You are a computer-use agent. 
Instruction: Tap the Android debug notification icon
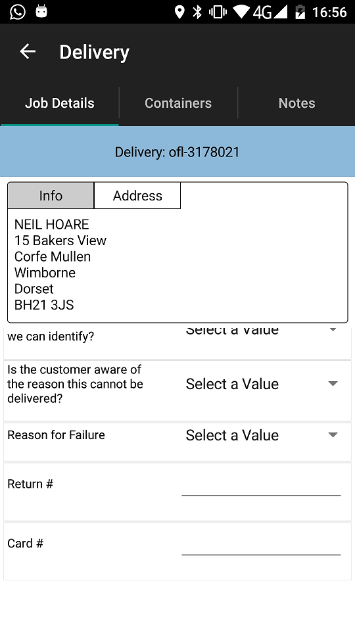pyautogui.click(x=41, y=11)
